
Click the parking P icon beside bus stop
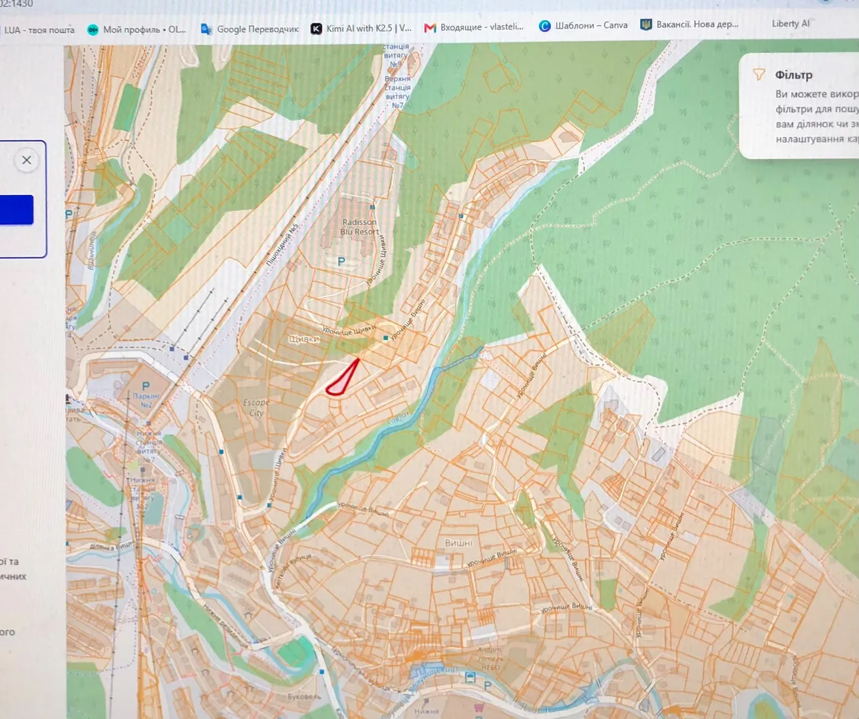(488, 685)
